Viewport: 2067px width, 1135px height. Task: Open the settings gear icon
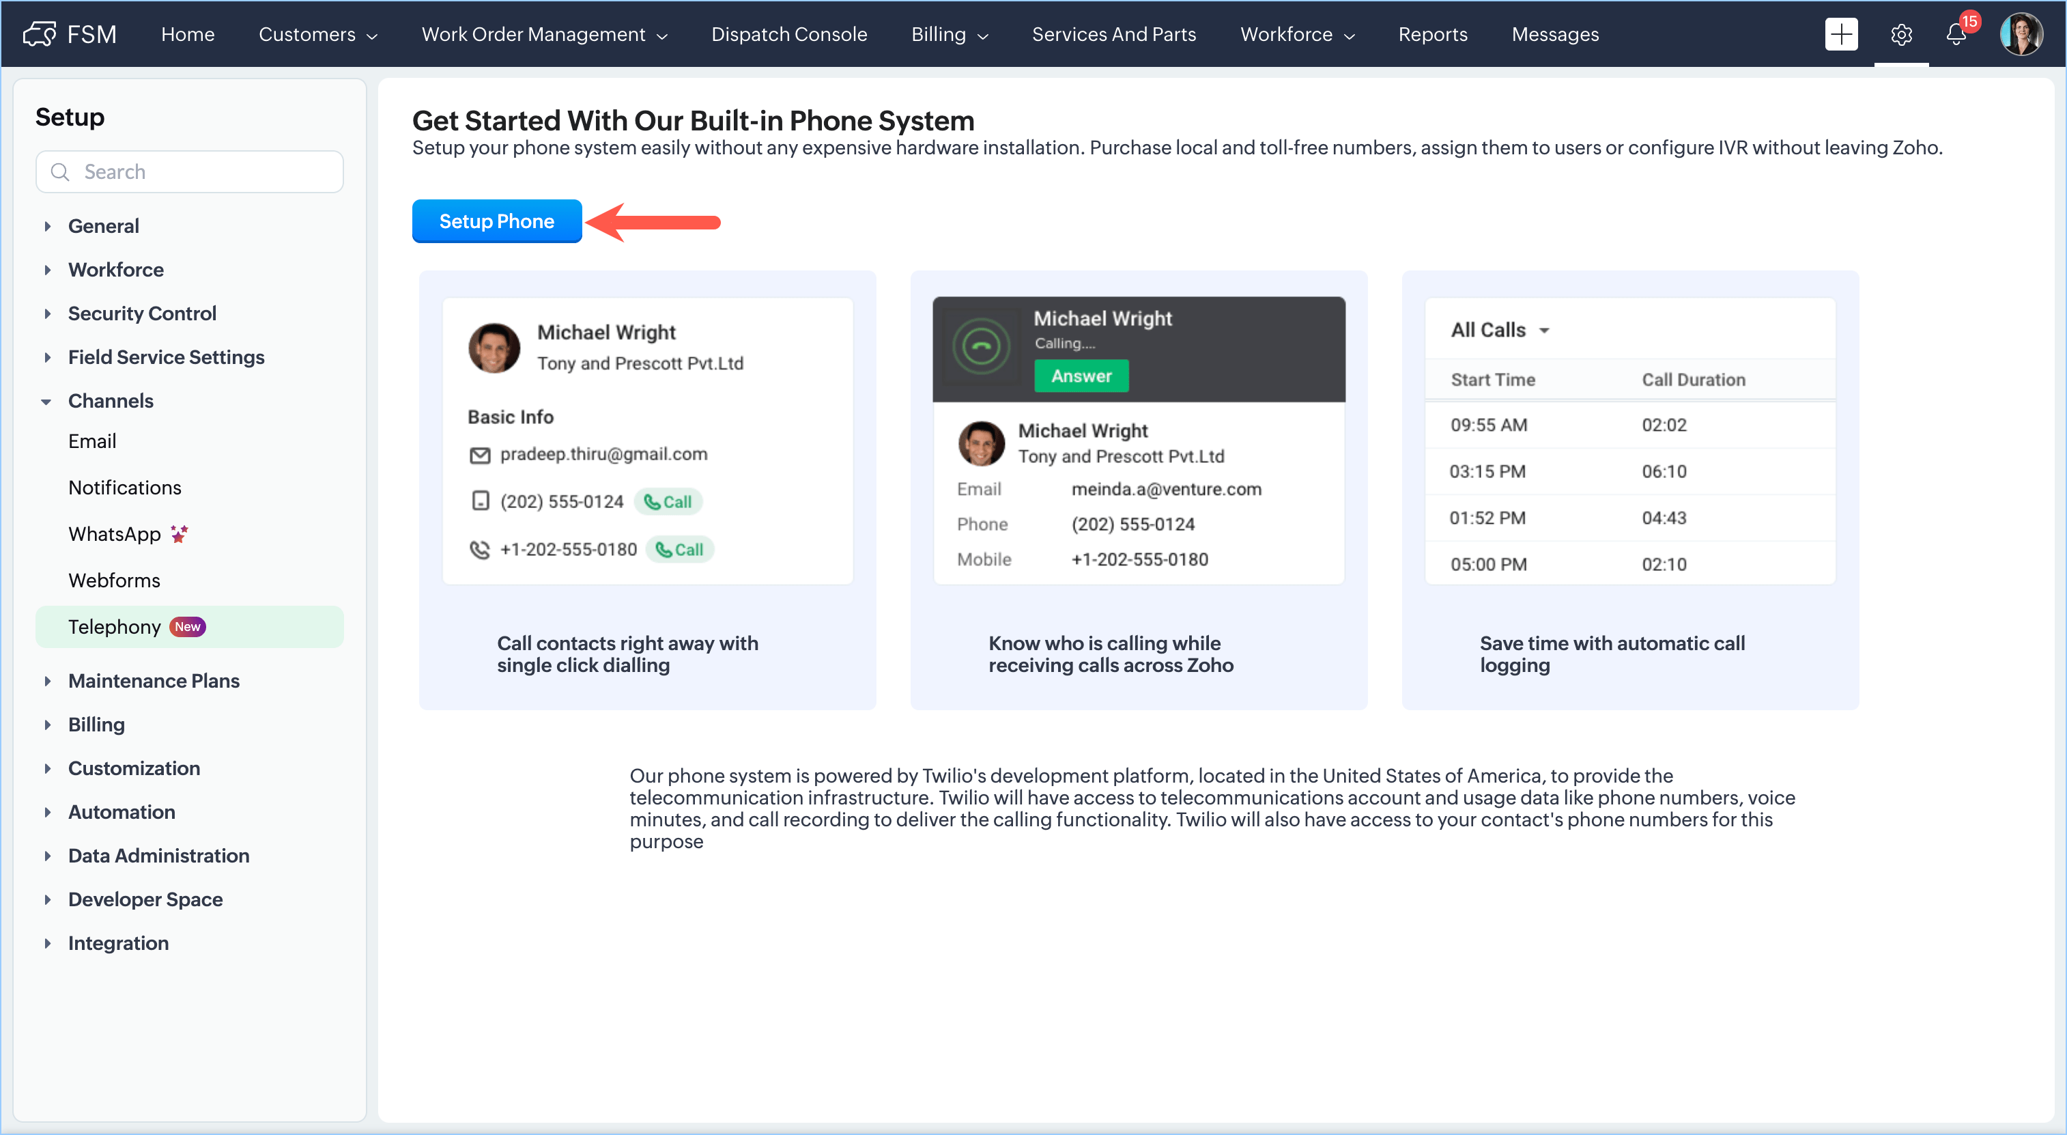1901,35
